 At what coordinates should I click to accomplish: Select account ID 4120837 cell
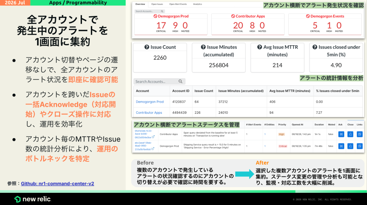tap(179, 102)
